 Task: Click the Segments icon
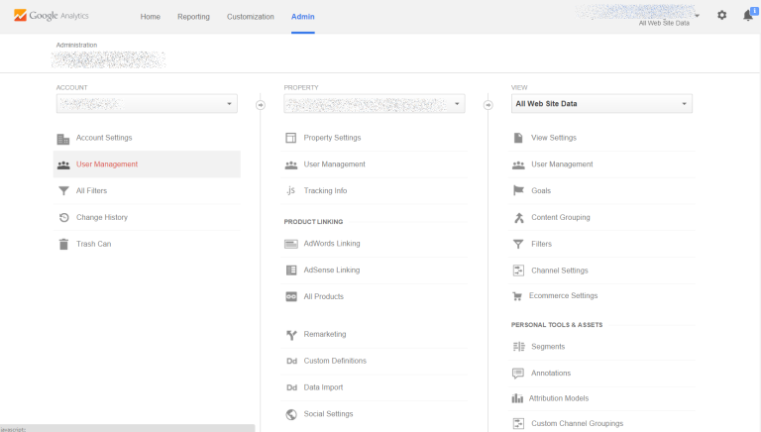pyautogui.click(x=519, y=347)
